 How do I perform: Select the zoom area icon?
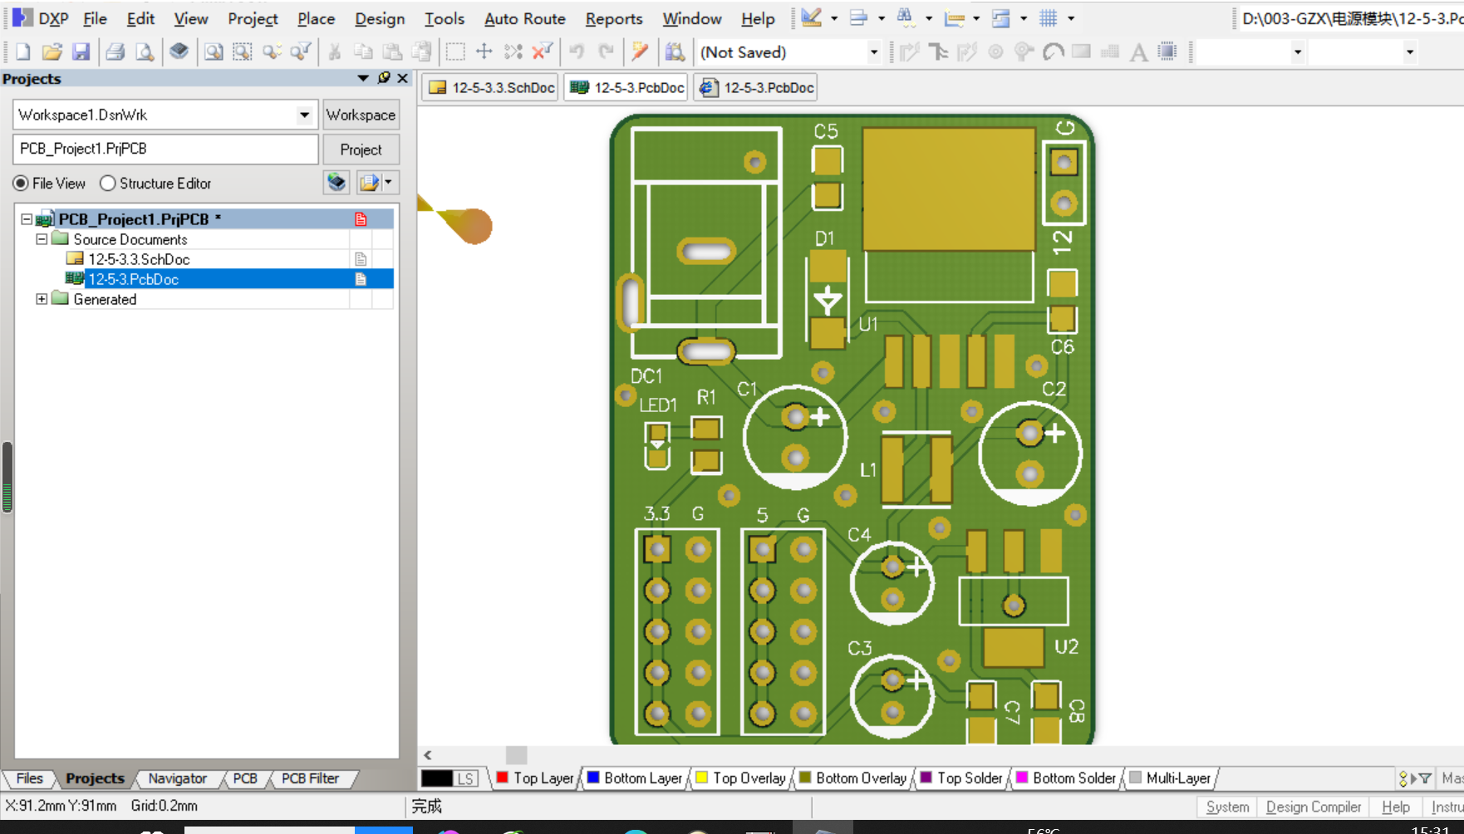click(x=242, y=52)
